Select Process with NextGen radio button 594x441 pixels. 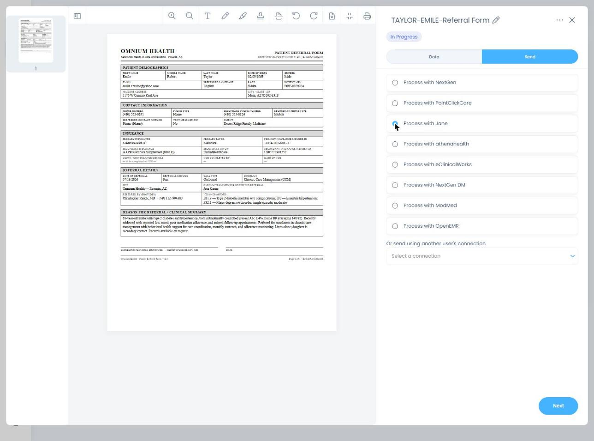click(395, 83)
